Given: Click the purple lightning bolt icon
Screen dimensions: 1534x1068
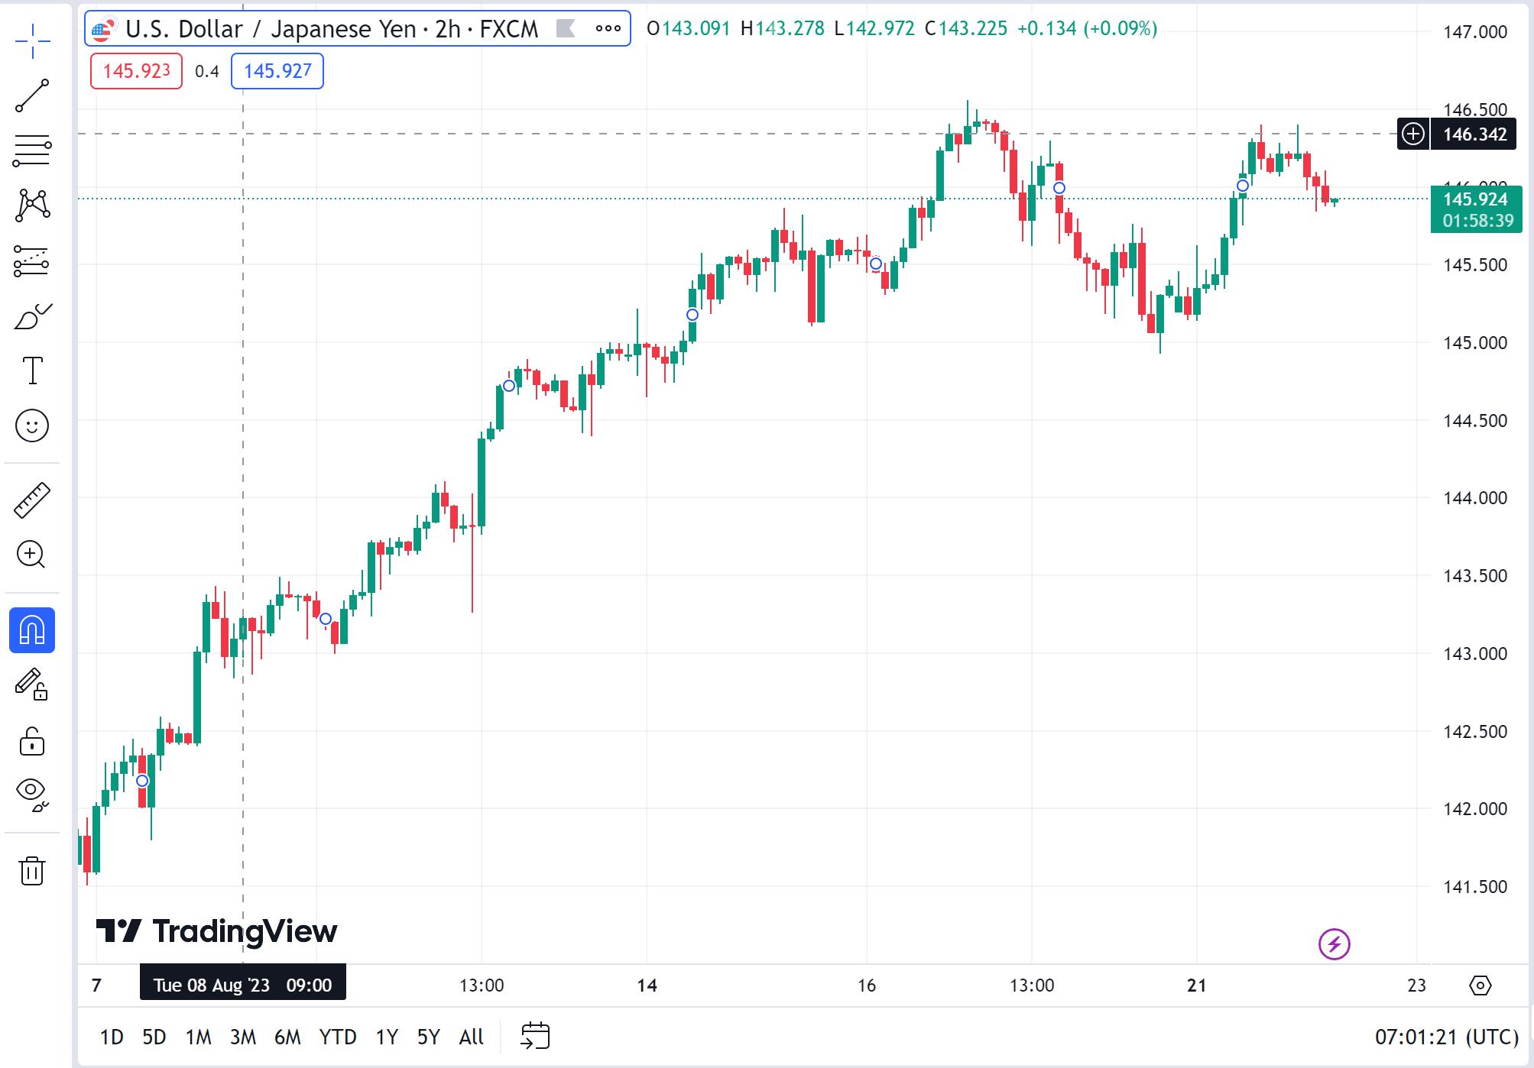Looking at the screenshot, I should coord(1334,943).
